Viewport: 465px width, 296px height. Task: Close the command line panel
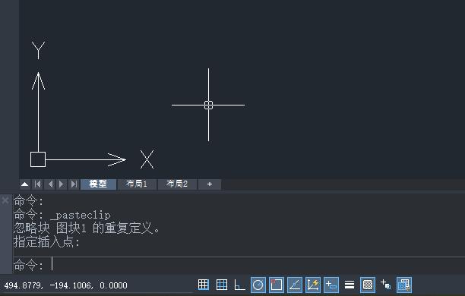pos(5,200)
